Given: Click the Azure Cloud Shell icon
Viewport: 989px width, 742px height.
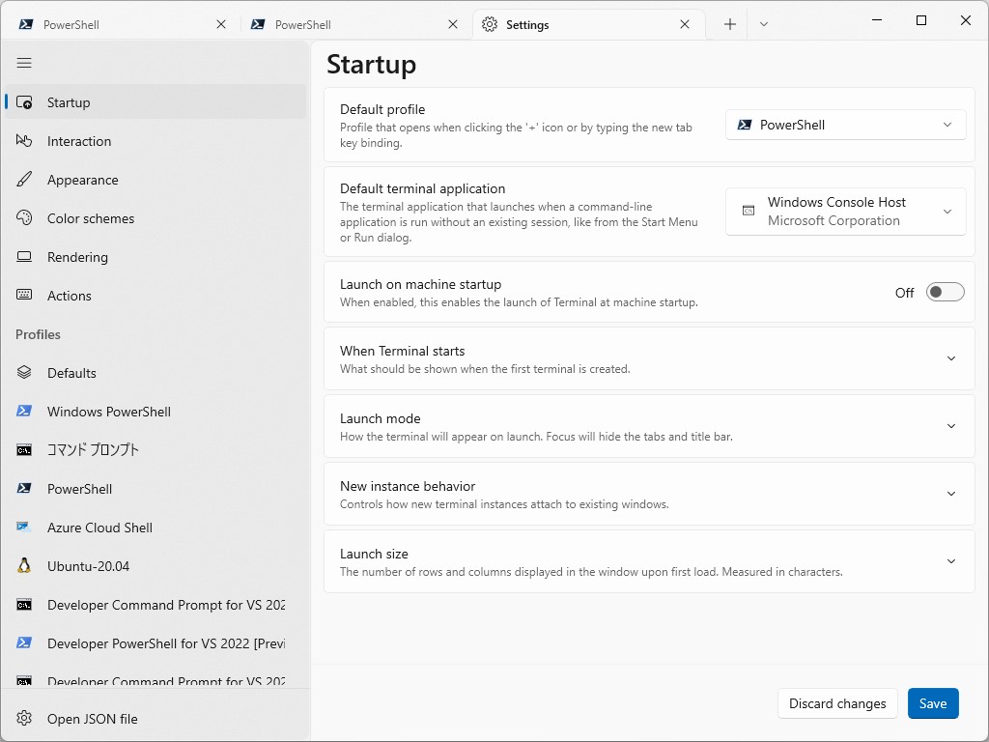Looking at the screenshot, I should pyautogui.click(x=25, y=528).
